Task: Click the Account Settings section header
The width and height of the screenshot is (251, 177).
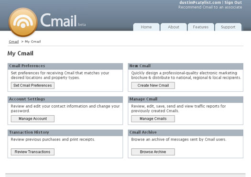Action: [x=65, y=100]
